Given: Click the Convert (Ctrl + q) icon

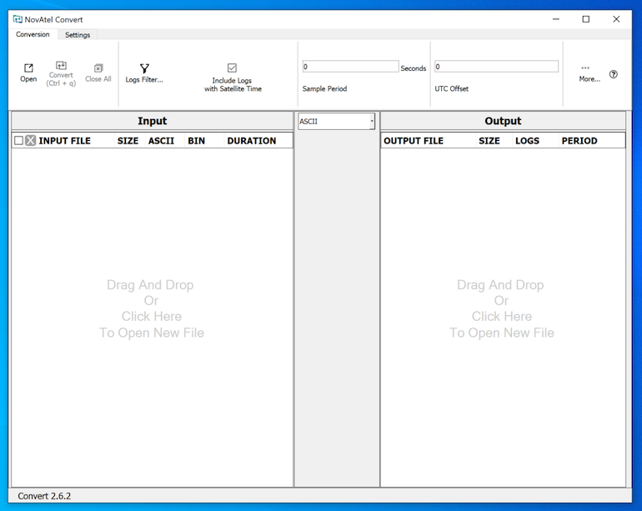Looking at the screenshot, I should click(61, 66).
